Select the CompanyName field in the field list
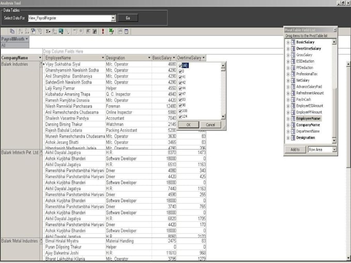Viewport: 351px width, 263px height. pos(308,125)
